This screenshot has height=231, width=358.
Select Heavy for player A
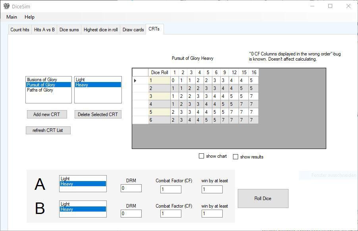tap(83, 184)
